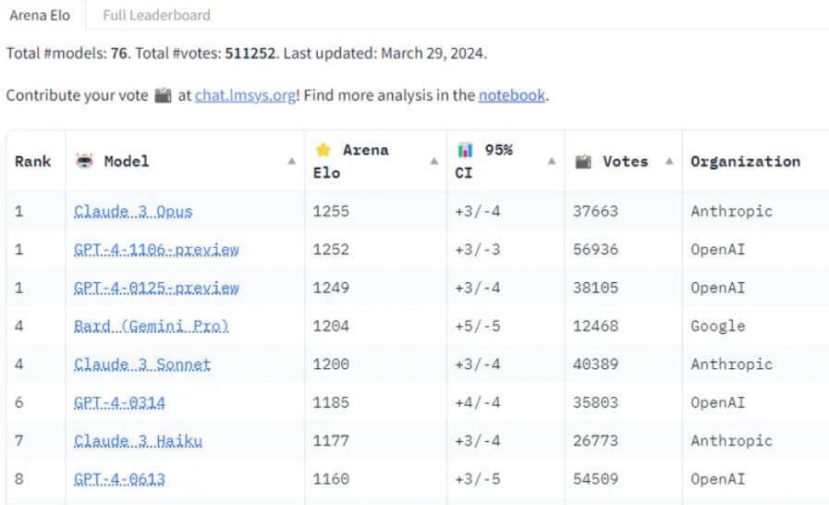Open the Bard (Gemini Pro) link

(151, 326)
